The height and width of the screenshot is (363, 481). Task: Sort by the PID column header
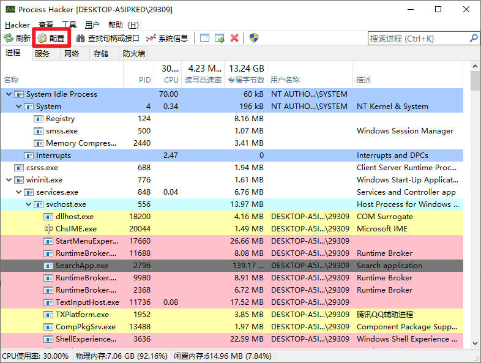tap(144, 80)
